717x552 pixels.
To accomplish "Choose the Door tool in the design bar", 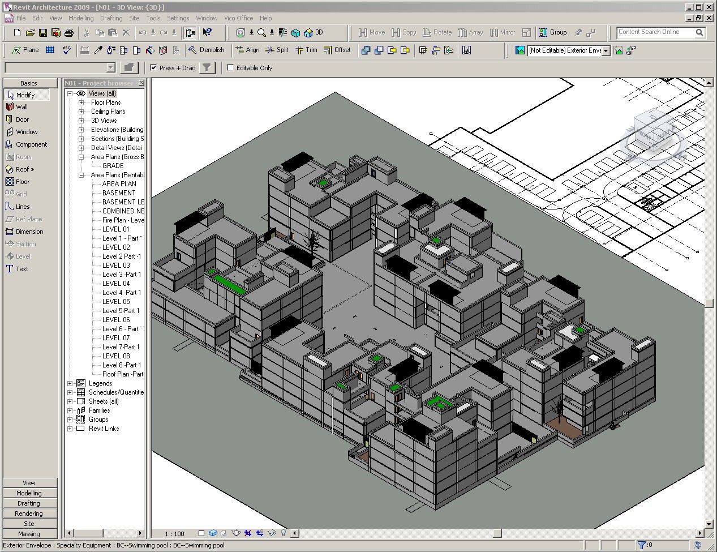I will 18,119.
